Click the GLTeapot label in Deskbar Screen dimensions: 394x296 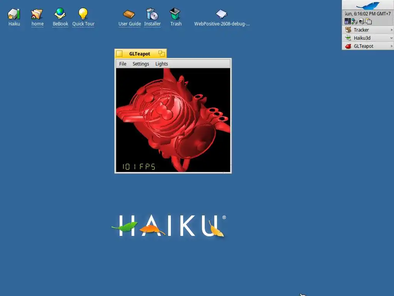click(364, 46)
